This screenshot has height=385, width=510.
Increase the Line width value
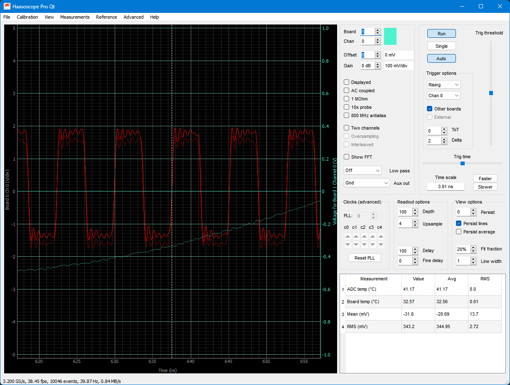[x=473, y=259]
